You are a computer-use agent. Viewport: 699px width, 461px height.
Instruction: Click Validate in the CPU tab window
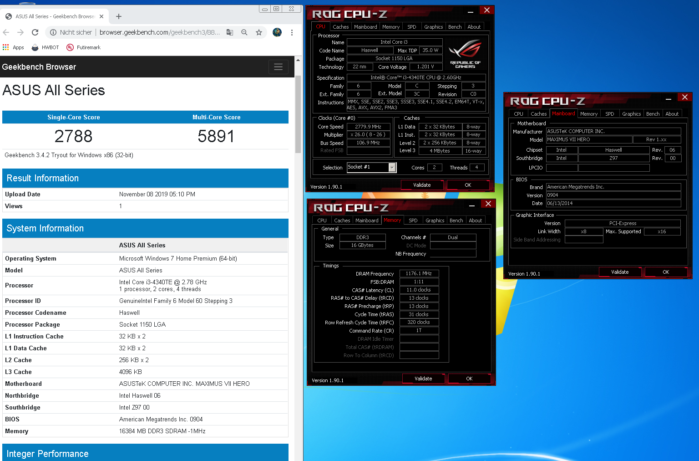(422, 185)
